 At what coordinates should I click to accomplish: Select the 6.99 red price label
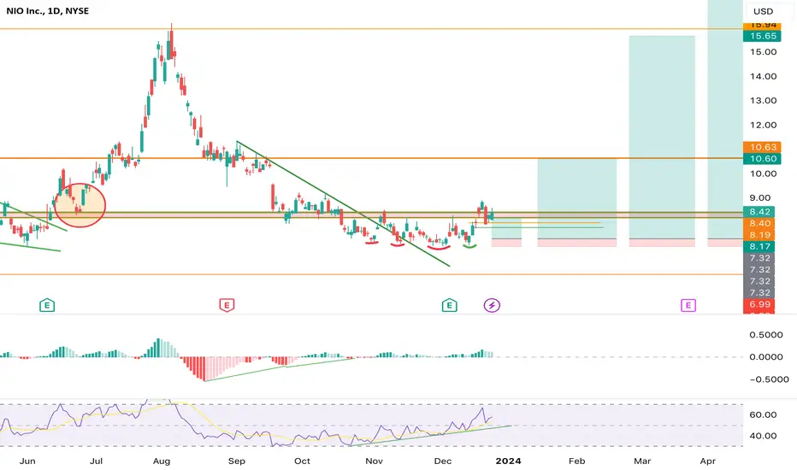(x=759, y=304)
